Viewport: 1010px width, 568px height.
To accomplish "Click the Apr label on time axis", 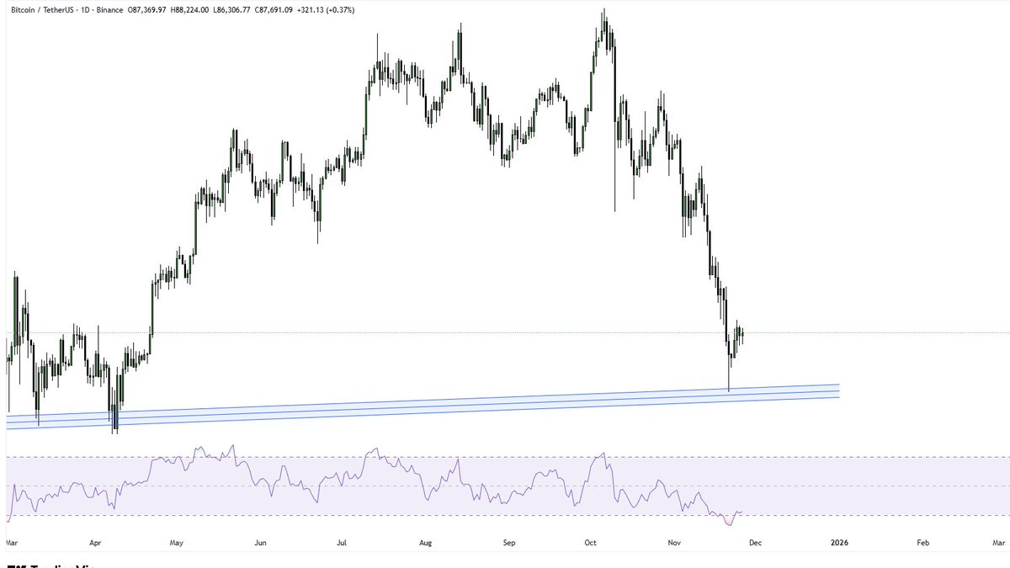I will [x=96, y=544].
